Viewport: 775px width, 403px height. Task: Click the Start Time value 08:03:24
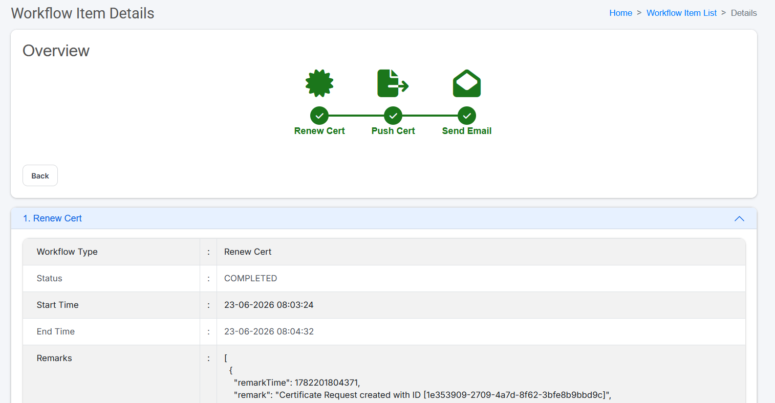coord(269,305)
